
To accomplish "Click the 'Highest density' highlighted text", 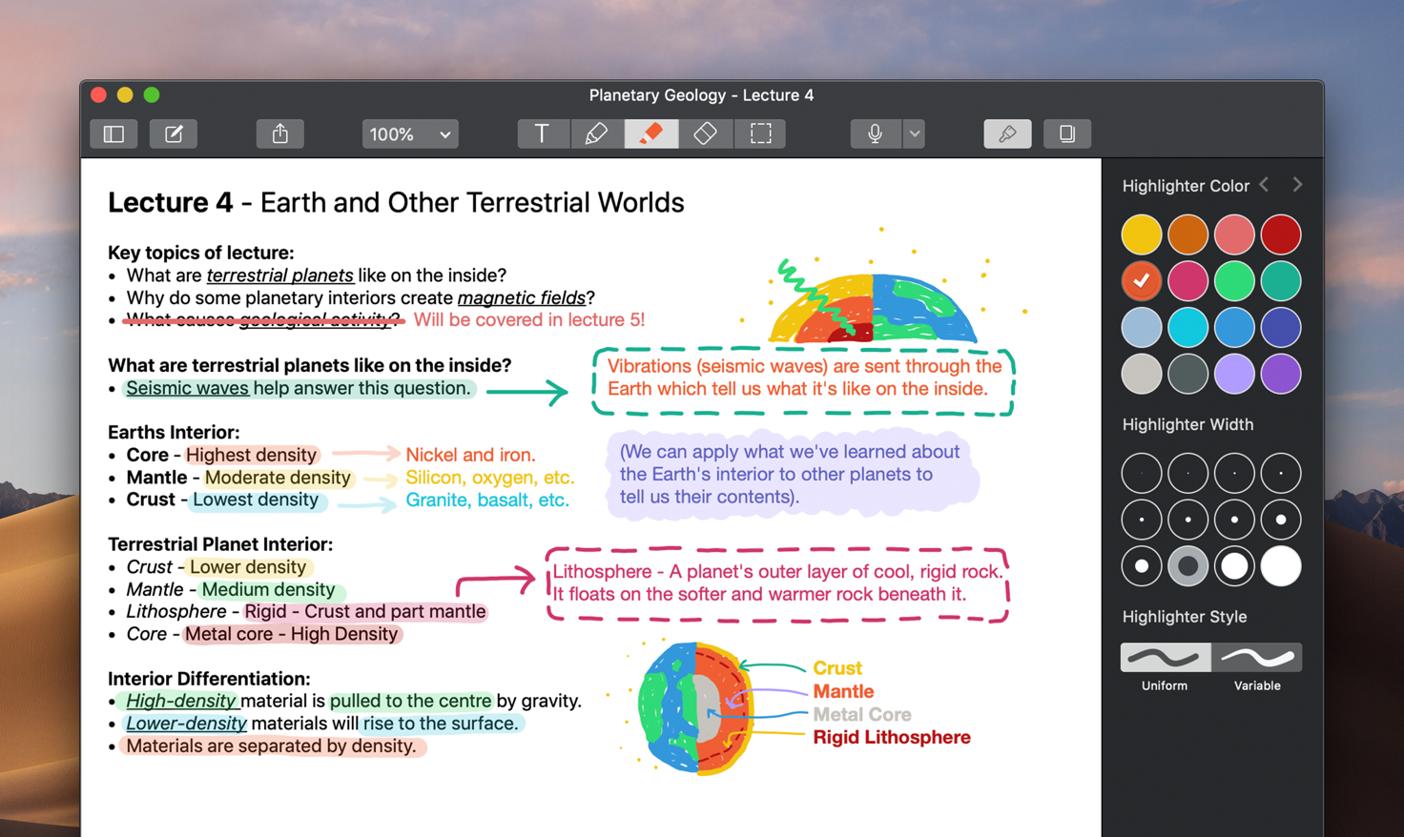I will point(251,455).
